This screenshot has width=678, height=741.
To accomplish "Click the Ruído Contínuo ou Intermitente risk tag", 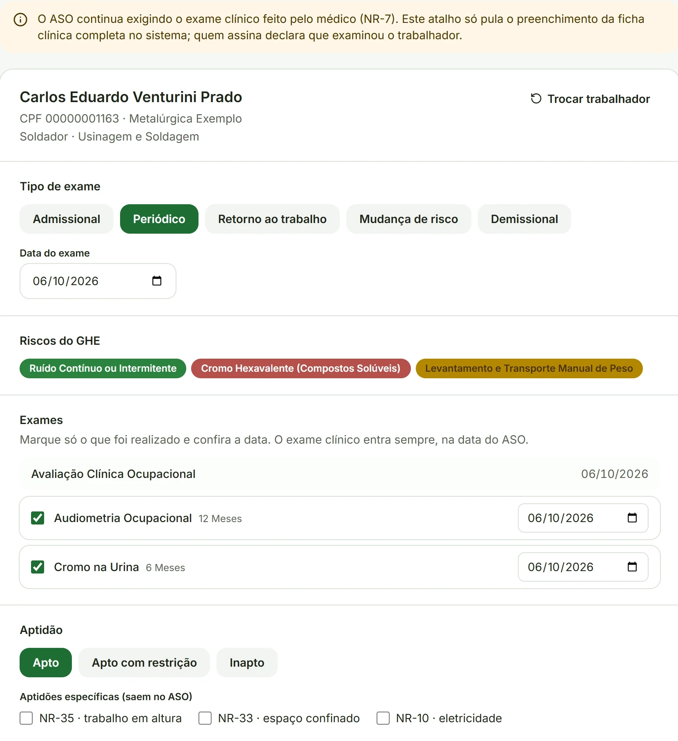I will click(x=103, y=368).
